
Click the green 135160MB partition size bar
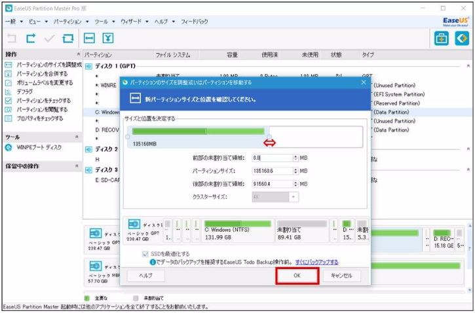pos(198,131)
